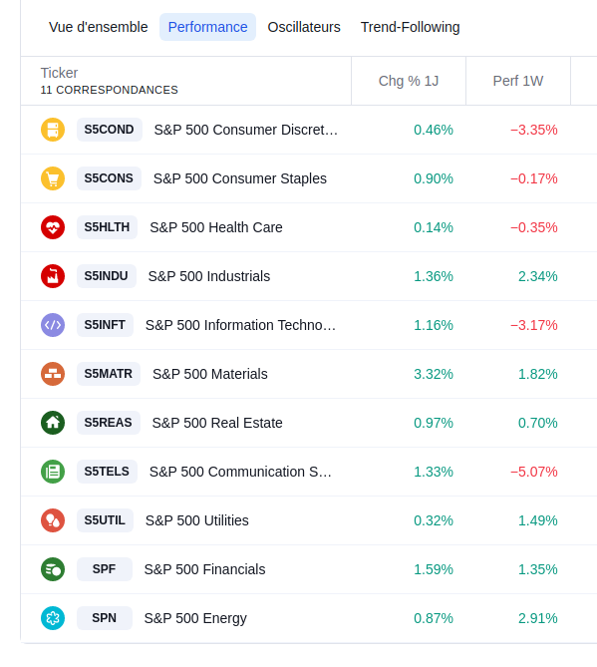Click the 1.16% daily change value

pos(434,326)
